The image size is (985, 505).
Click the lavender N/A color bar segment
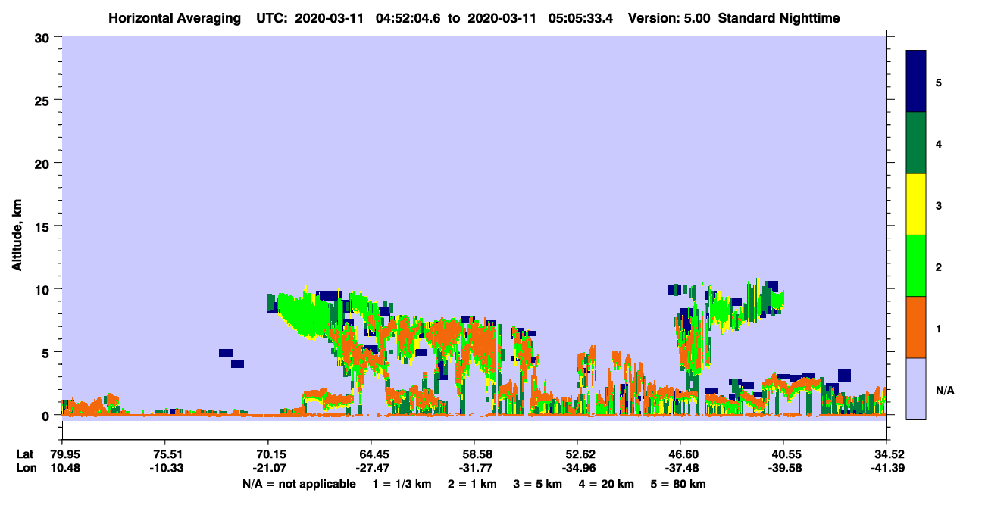pyautogui.click(x=916, y=388)
